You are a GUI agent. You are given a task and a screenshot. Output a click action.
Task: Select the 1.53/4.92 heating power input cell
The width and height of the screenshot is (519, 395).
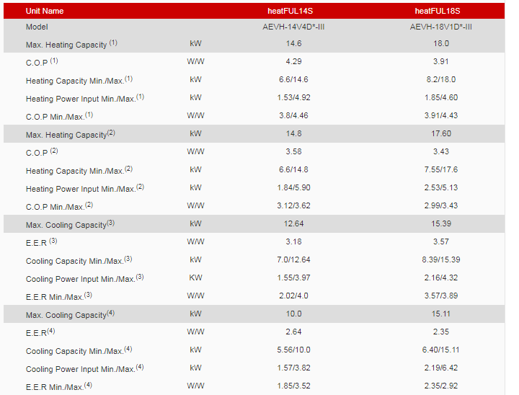coord(293,97)
